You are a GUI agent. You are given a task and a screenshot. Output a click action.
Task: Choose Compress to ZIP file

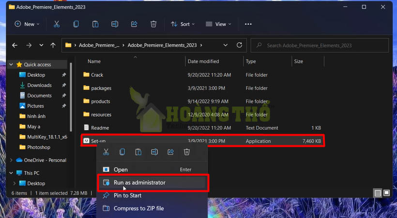click(138, 208)
